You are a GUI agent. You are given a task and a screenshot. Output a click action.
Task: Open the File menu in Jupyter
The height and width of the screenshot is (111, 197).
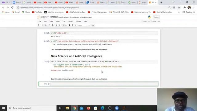(40, 21)
